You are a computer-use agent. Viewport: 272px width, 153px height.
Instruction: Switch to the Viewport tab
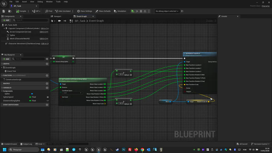tap(57, 16)
